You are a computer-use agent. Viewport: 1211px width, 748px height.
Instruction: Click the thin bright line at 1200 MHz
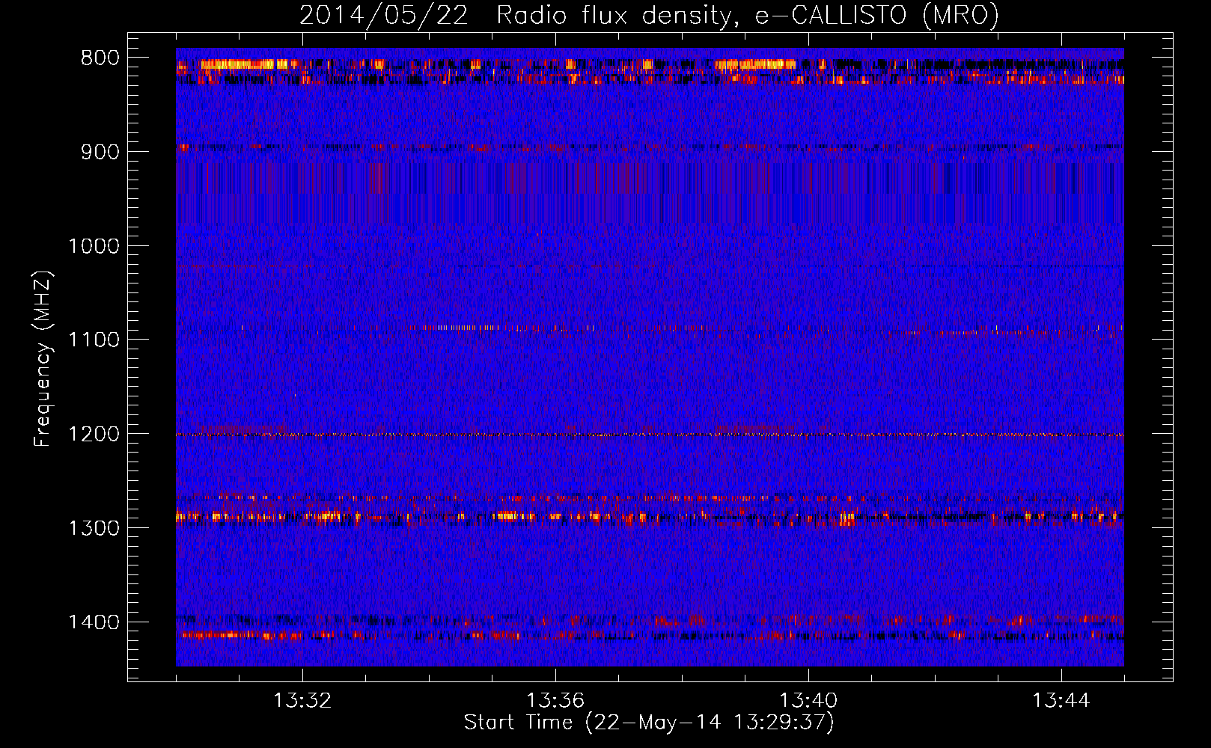click(650, 435)
